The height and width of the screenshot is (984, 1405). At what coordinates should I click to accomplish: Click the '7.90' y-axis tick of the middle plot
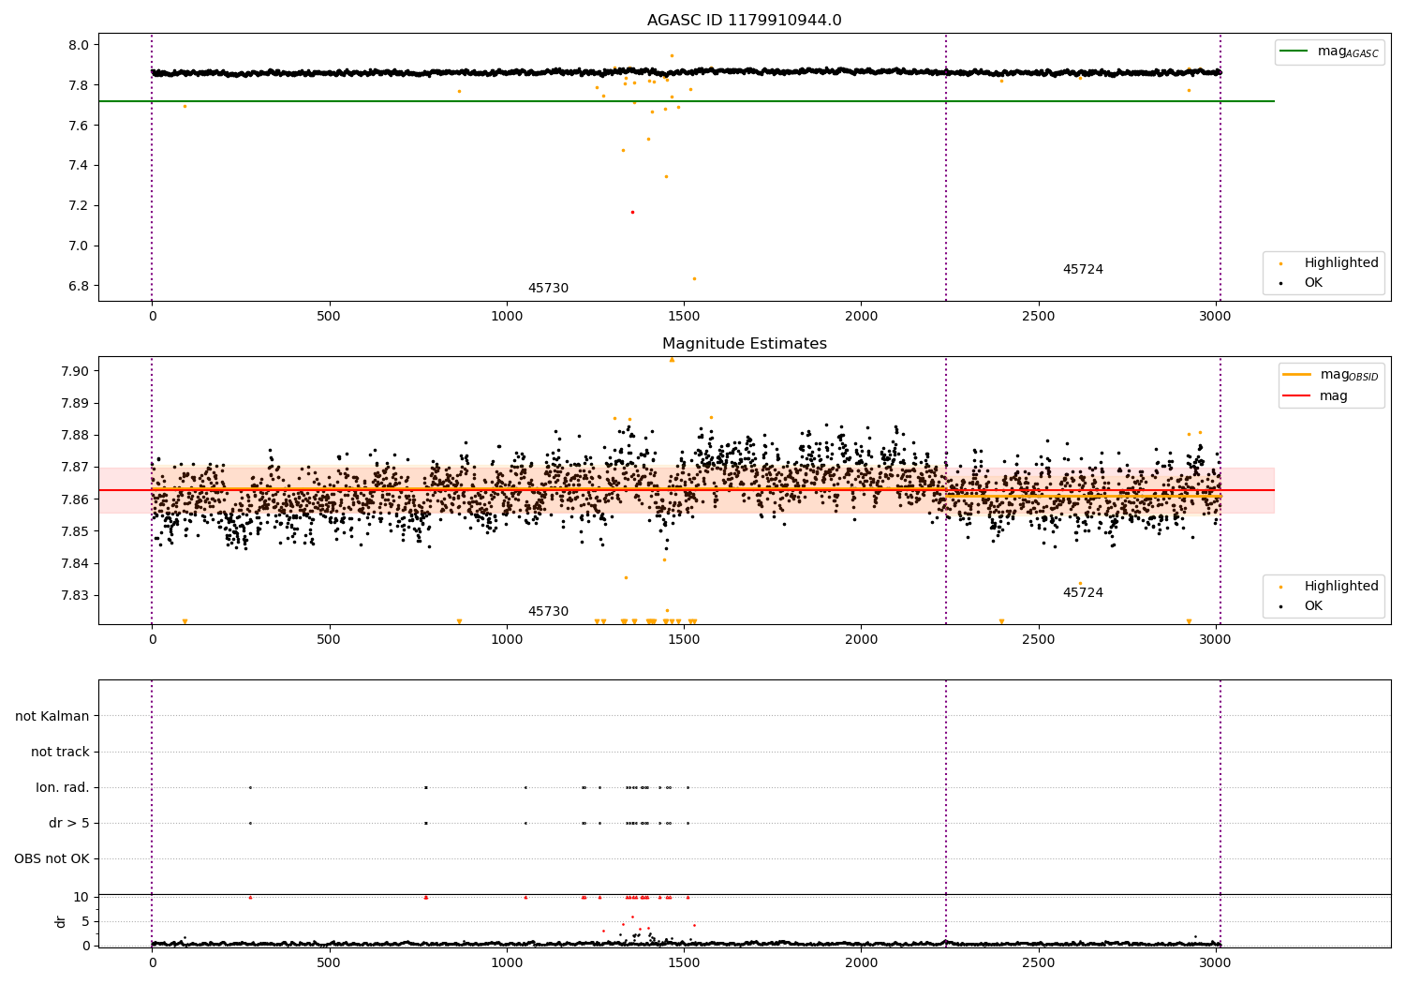pos(75,371)
